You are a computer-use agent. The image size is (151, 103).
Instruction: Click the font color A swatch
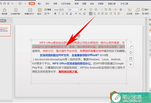[x=71, y=14]
